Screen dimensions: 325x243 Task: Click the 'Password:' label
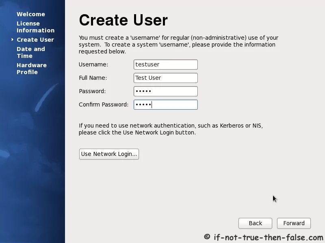click(92, 91)
